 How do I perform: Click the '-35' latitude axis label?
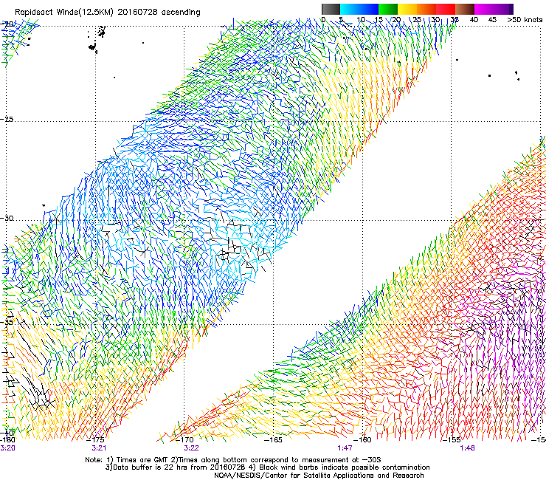[x=7, y=322]
